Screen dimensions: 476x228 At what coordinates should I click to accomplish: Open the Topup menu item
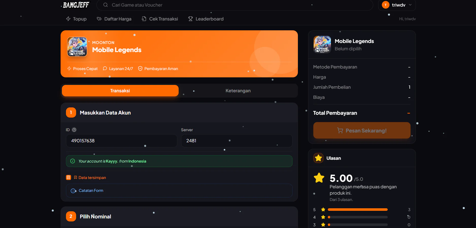pos(76,19)
